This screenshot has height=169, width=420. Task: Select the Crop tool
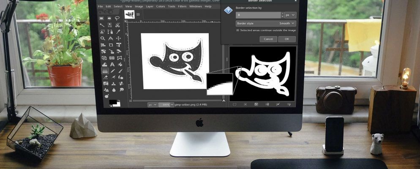(x=111, y=45)
